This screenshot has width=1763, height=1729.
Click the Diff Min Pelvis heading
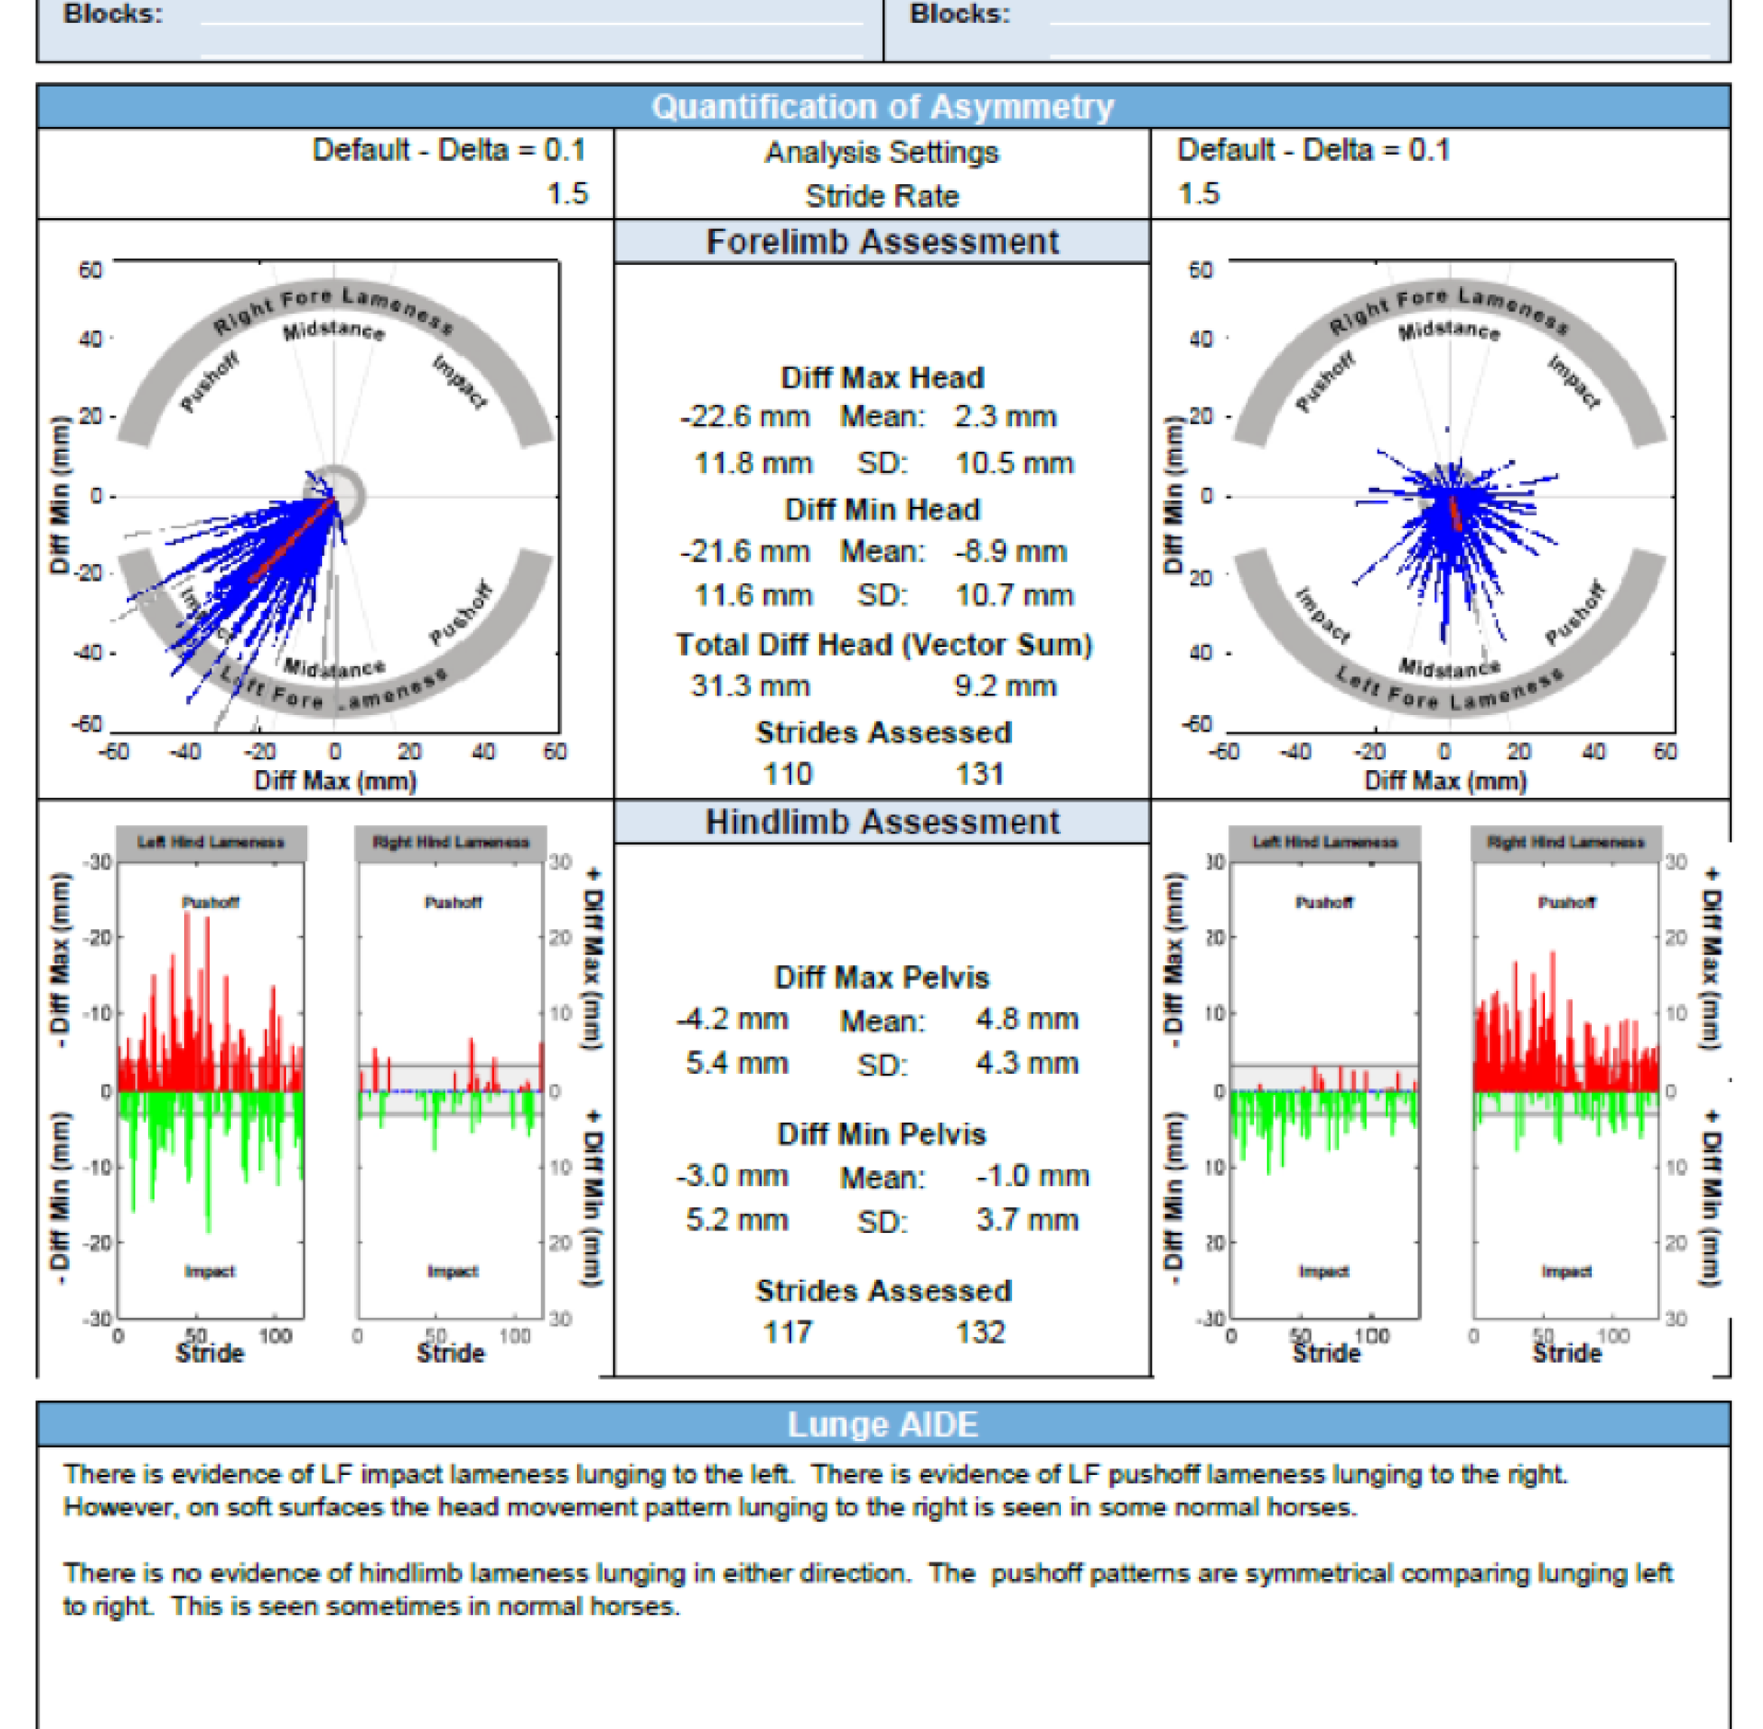881,1134
